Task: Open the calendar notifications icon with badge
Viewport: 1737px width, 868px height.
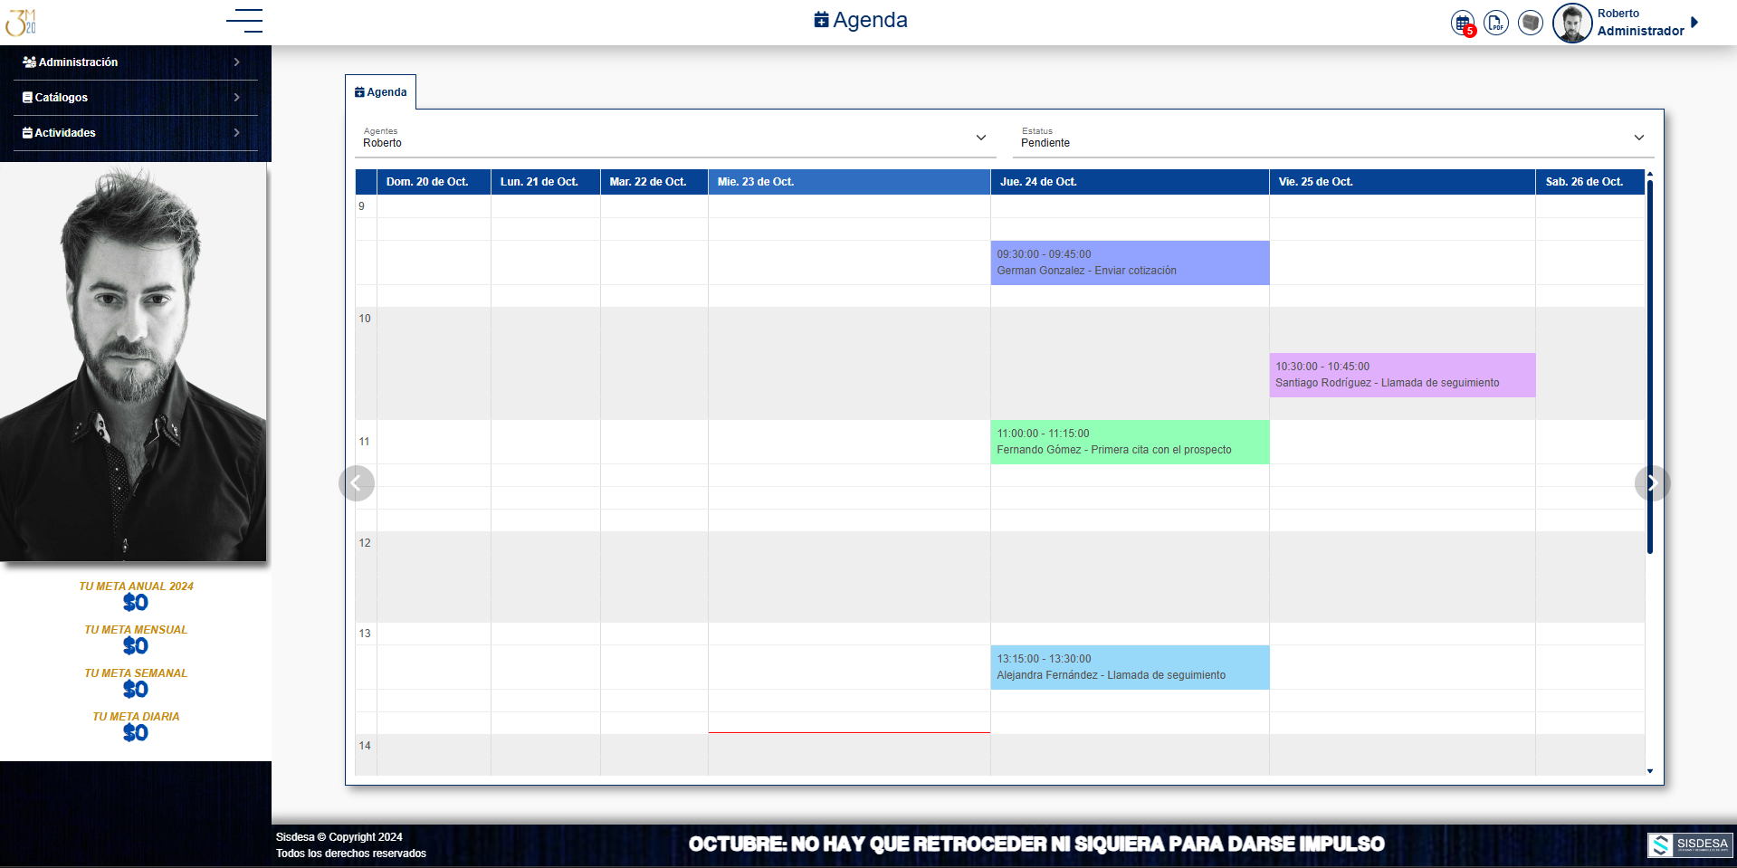Action: pyautogui.click(x=1462, y=23)
